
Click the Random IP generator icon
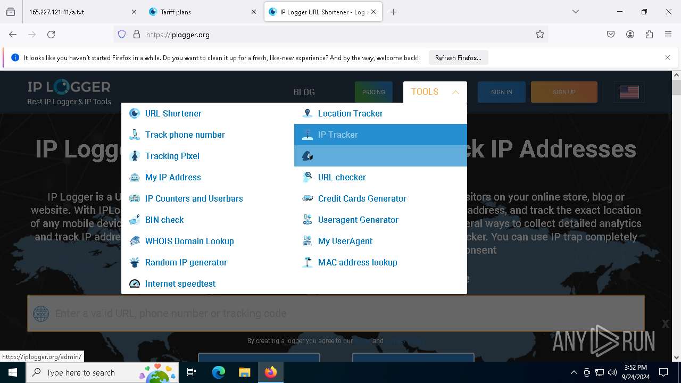[x=135, y=262]
